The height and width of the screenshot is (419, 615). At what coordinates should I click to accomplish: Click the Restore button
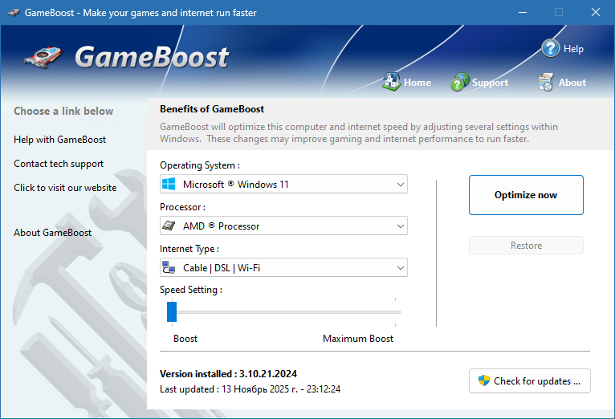pos(526,246)
